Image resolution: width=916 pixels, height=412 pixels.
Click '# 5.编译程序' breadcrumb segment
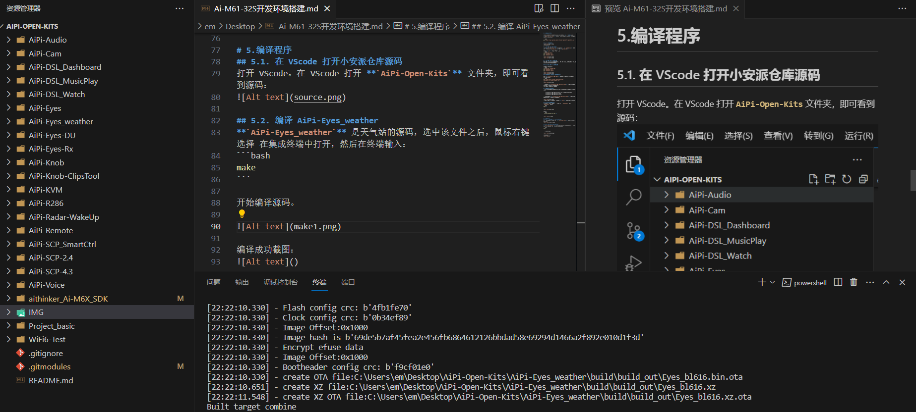(x=427, y=26)
